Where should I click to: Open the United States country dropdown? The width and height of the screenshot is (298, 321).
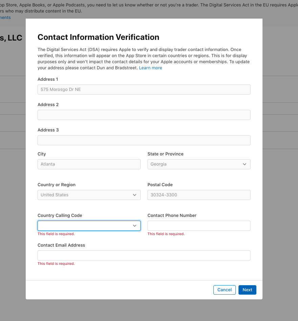89,195
